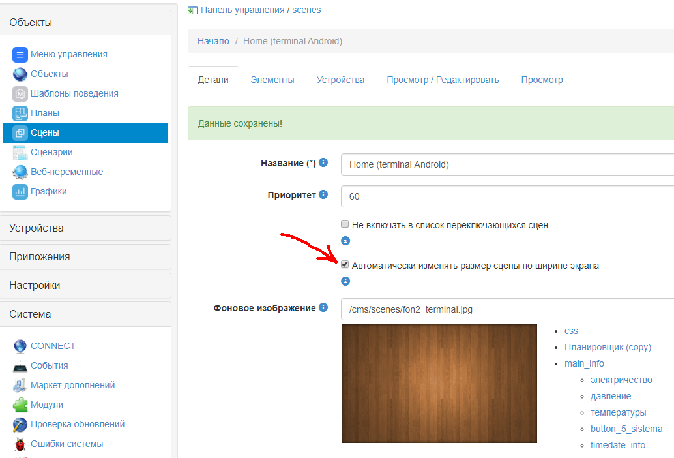
Task: Disable automatic scene resizing checkbox
Action: click(x=344, y=264)
